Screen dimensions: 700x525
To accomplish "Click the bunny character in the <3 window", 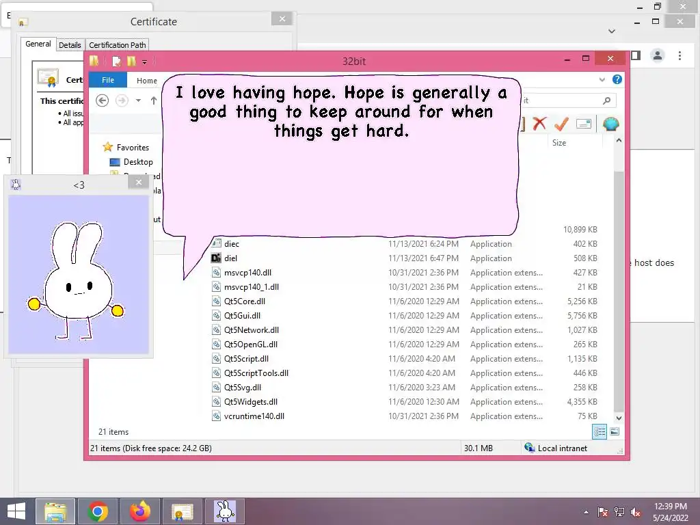I will point(76,280).
